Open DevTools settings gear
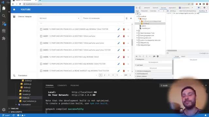 pyautogui.click(x=204, y=8)
